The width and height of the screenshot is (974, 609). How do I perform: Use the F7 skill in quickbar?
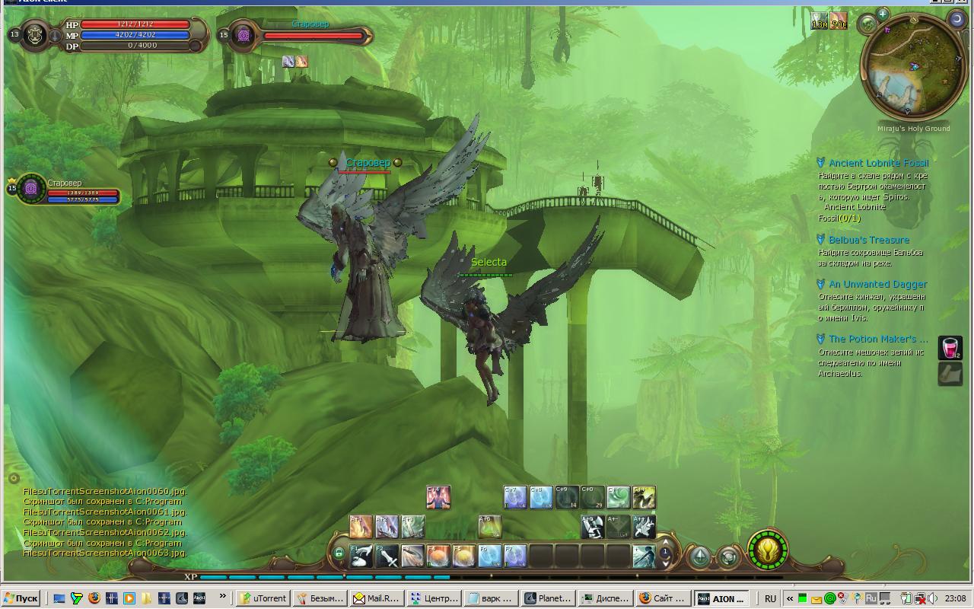(x=515, y=556)
